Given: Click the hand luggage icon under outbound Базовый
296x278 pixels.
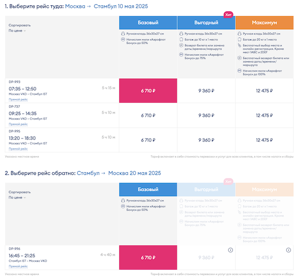Looking at the screenshot, I should (x=122, y=33).
